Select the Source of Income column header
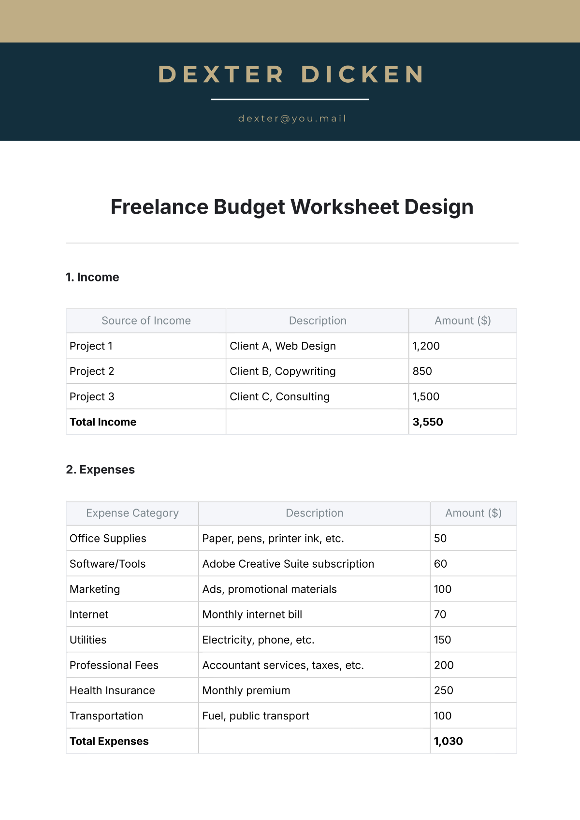Viewport: 580px width, 820px height. (146, 321)
